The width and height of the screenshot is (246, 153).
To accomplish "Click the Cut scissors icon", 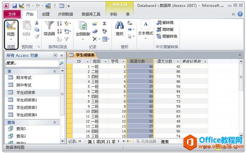I will pyautogui.click(x=37, y=23).
